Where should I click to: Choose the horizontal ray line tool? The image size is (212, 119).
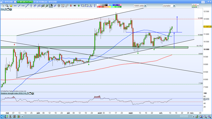[23, 6]
